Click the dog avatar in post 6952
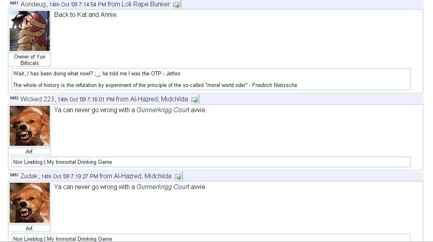Screen dimensions: 433x242 tap(30, 126)
